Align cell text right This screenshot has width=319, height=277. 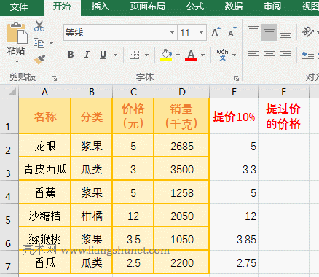point(285,55)
